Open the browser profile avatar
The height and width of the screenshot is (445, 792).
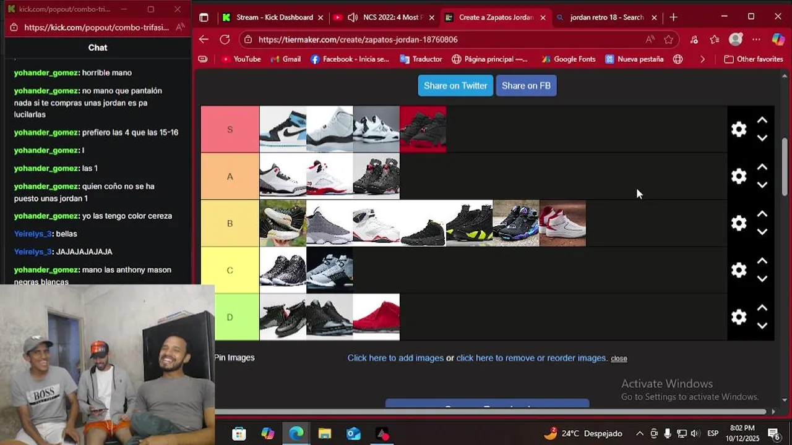click(x=736, y=40)
